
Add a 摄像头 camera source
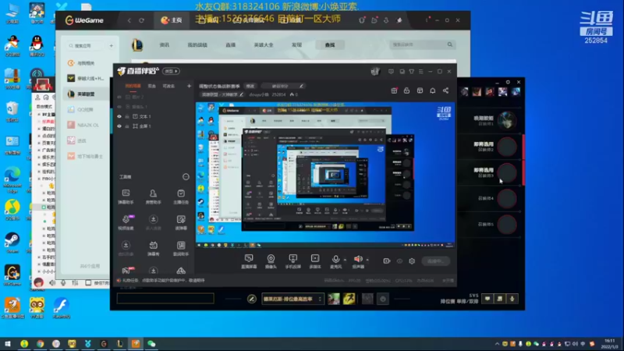point(271,261)
